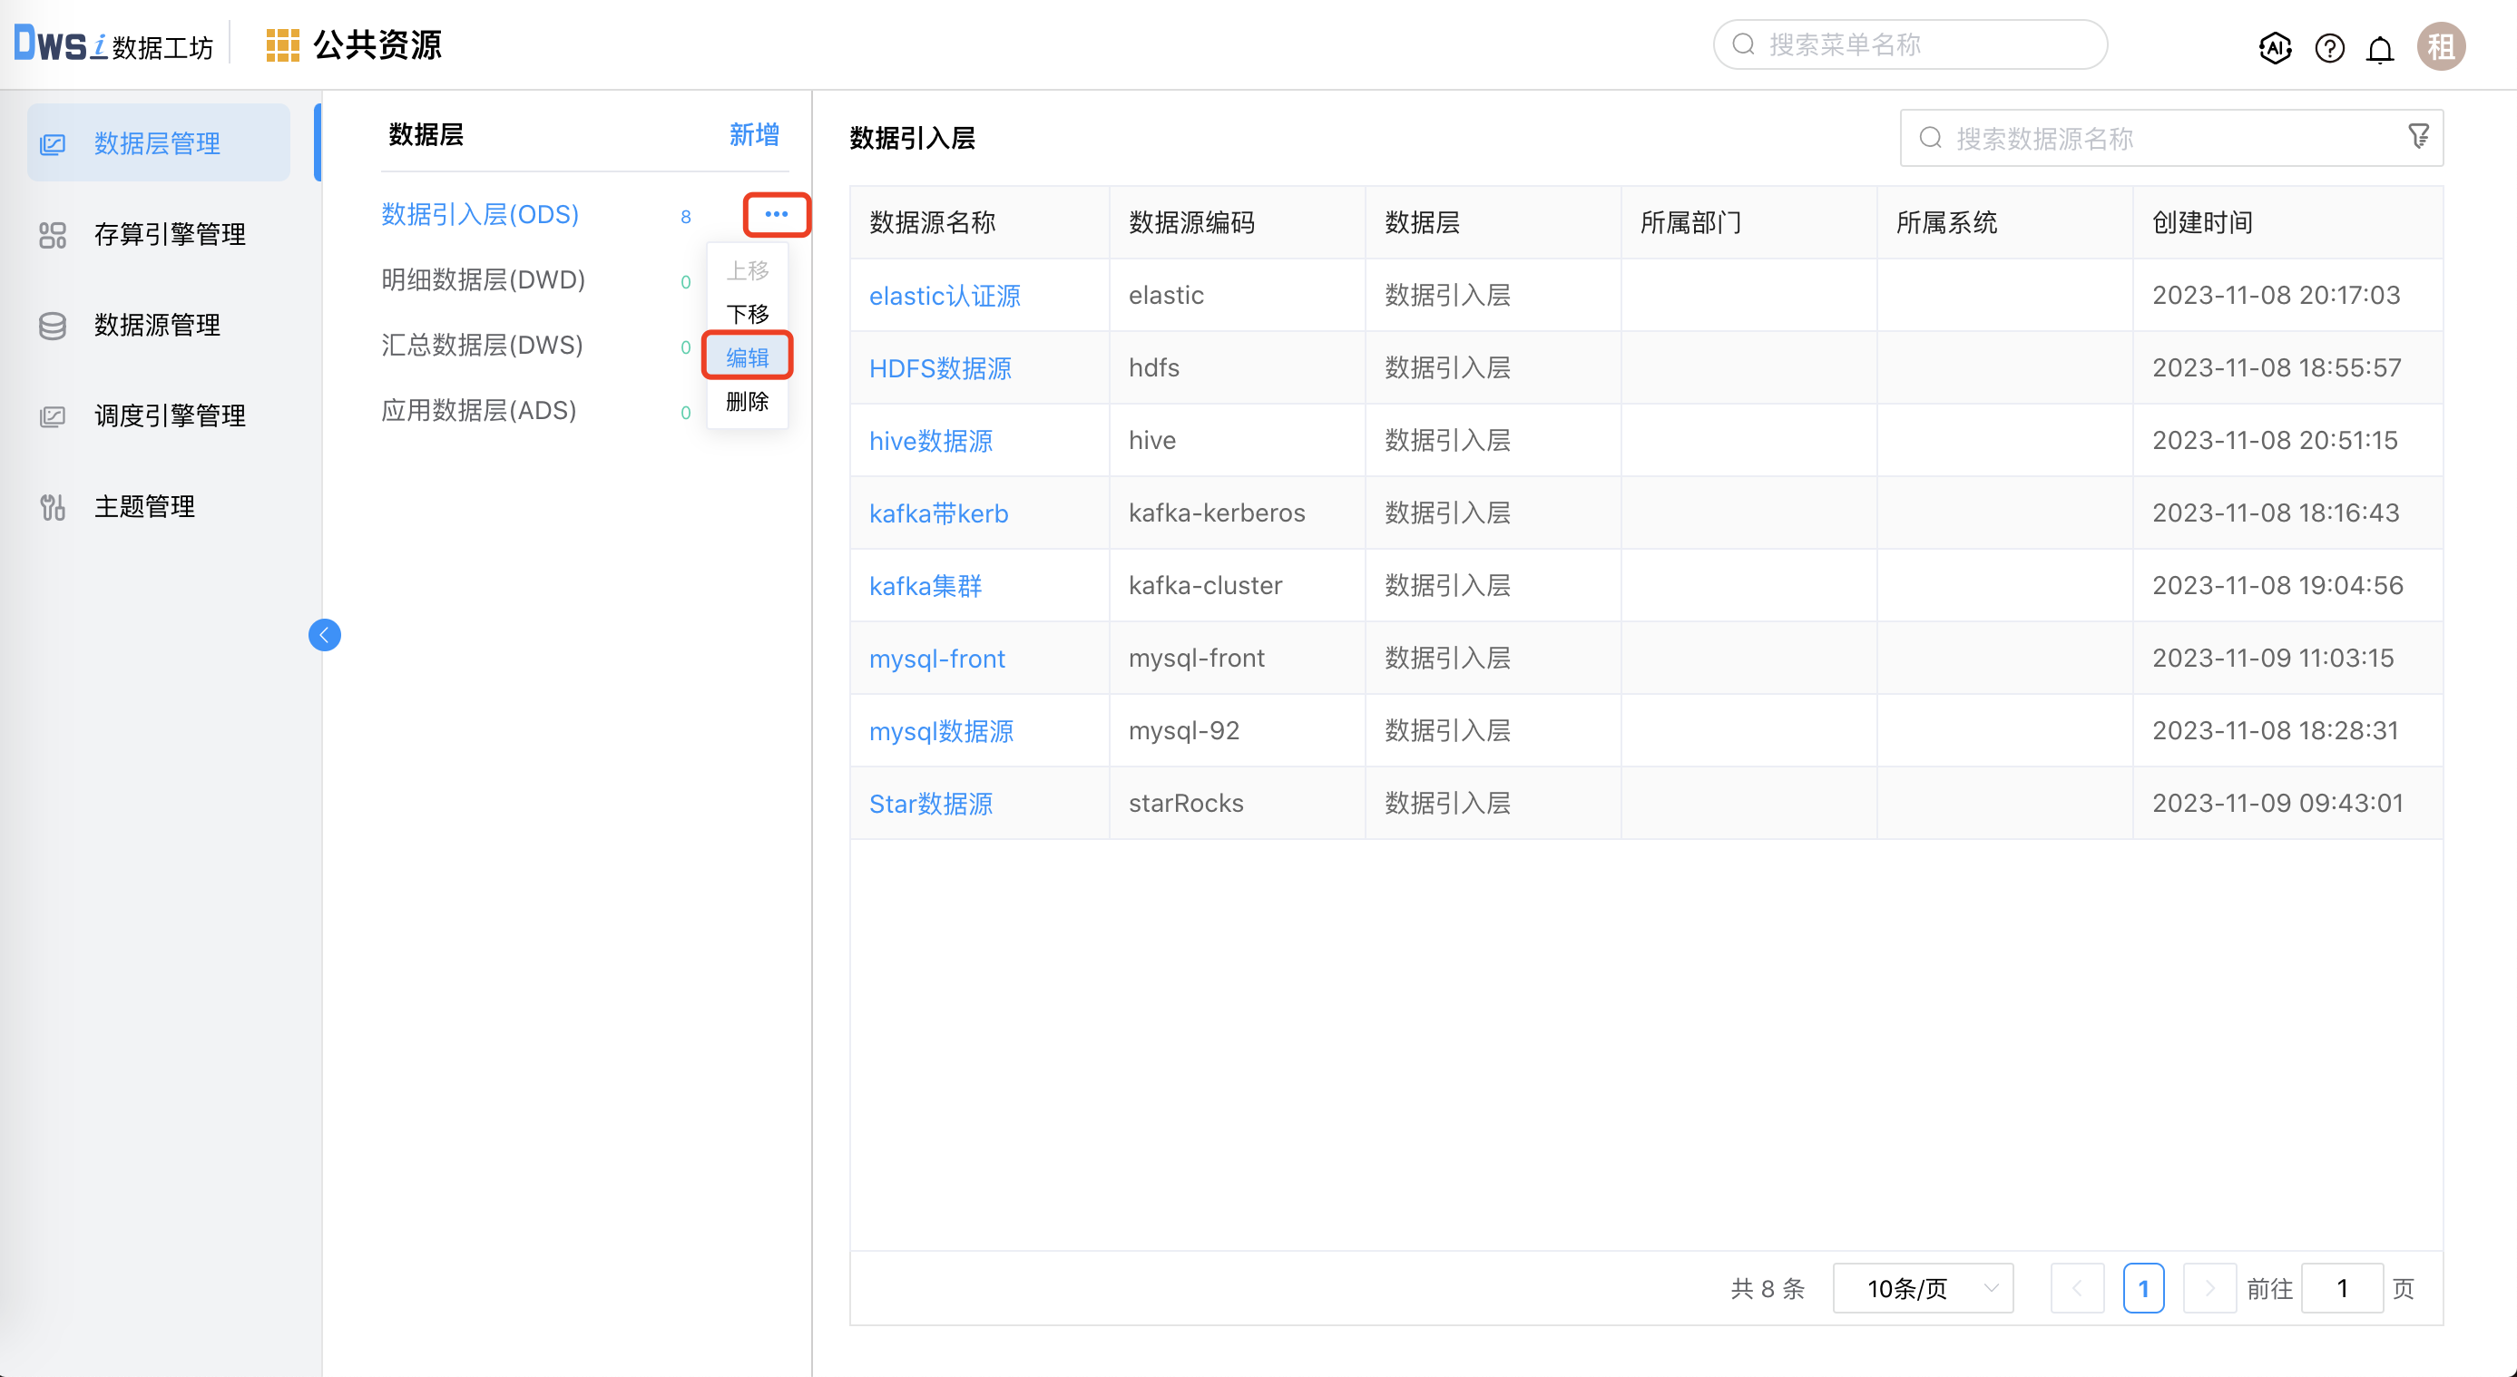Open the notification bell icon

coord(2381,47)
